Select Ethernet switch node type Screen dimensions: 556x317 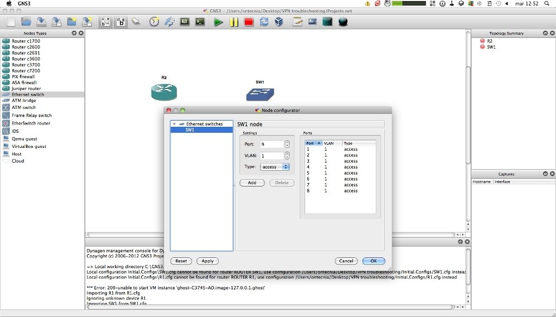[x=42, y=94]
